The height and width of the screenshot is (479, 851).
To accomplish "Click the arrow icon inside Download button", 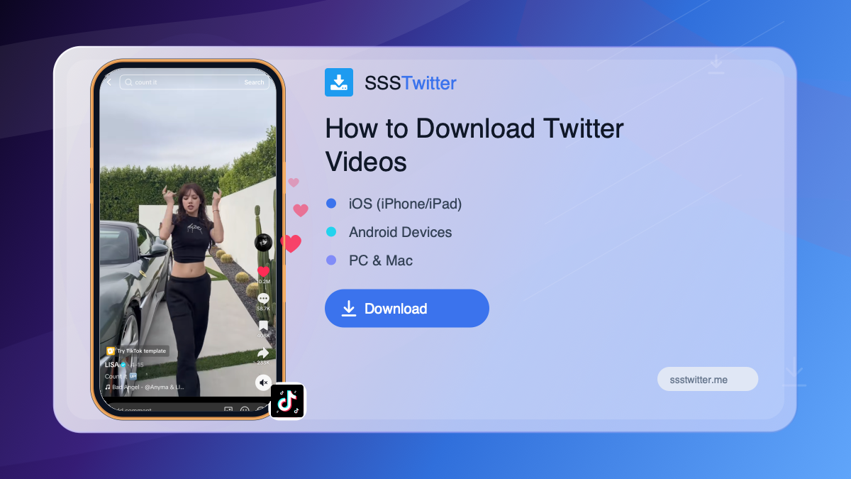I will (348, 309).
